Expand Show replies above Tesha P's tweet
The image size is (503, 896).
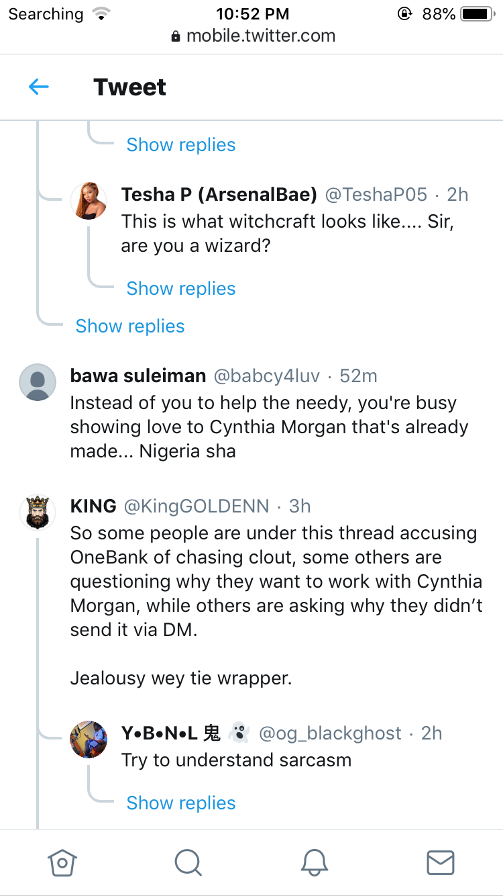pos(181,145)
